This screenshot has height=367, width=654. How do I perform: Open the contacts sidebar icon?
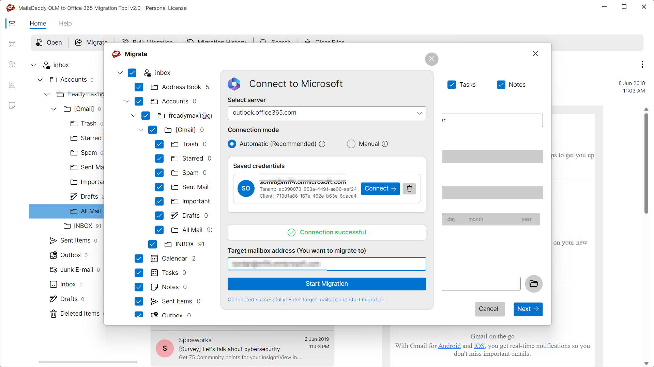pyautogui.click(x=12, y=64)
